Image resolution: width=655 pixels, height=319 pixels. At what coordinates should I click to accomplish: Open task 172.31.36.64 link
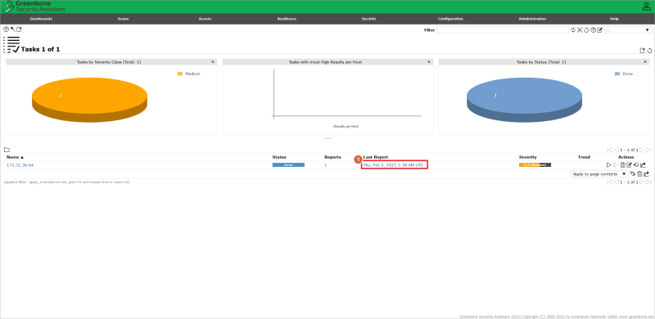point(20,165)
